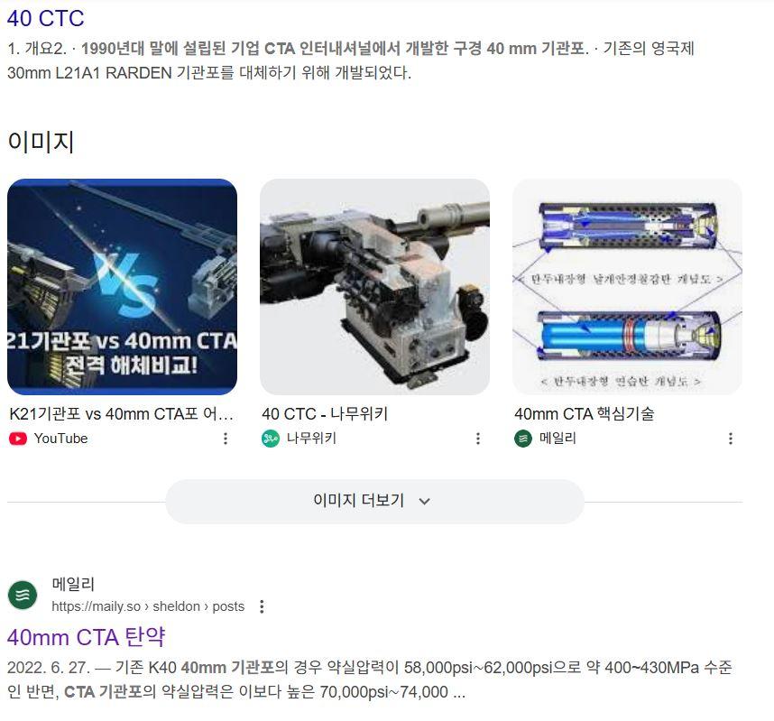
Task: Open three-dot menu for YouTube image result
Action: point(226,439)
